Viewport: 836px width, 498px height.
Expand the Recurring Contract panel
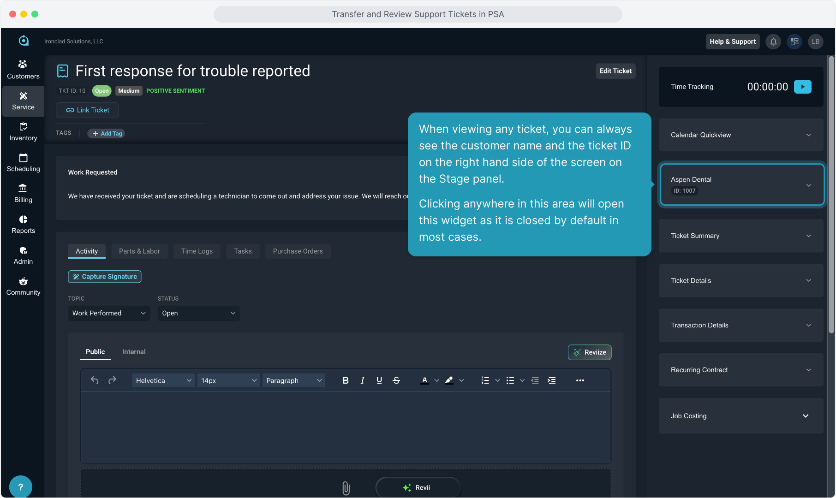[x=741, y=370]
